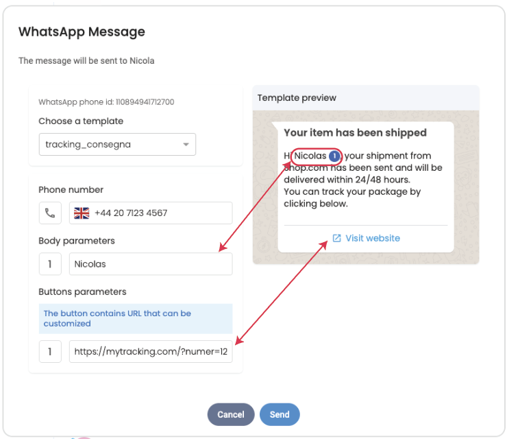Click the mytracking.com URL input field
The height and width of the screenshot is (439, 507).
[x=151, y=353]
